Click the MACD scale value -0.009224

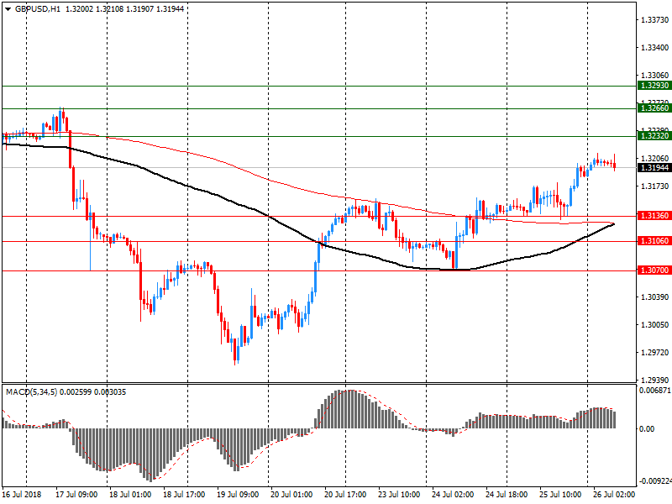[655, 481]
